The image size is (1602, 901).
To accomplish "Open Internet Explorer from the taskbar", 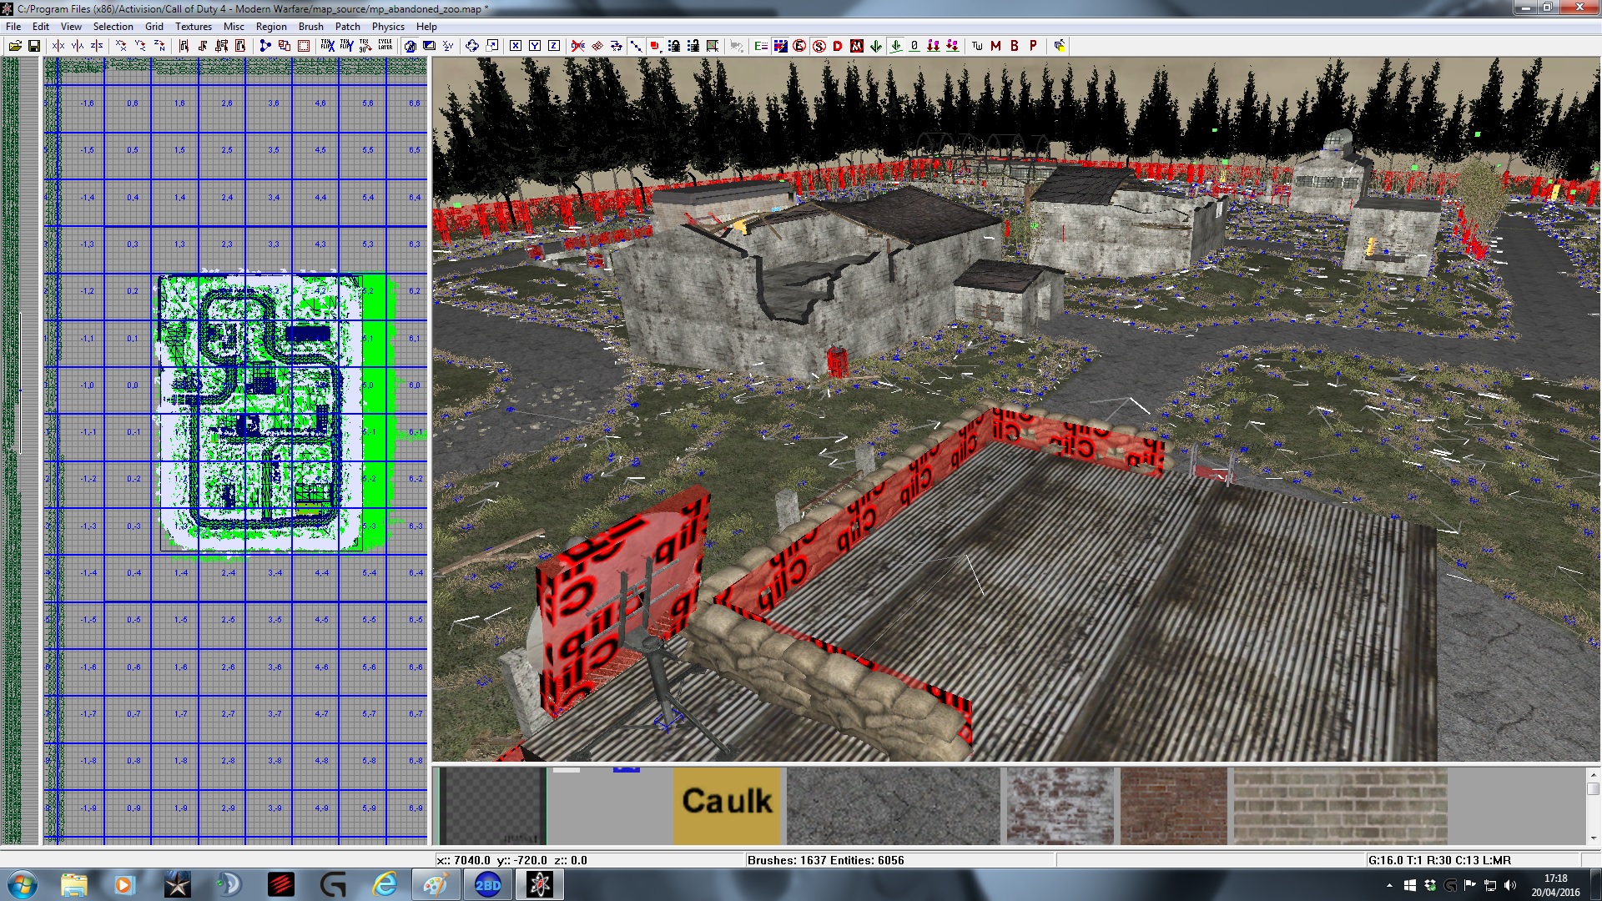I will pyautogui.click(x=385, y=884).
